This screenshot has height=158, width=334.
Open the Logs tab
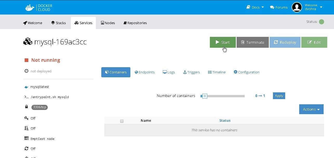point(169,72)
